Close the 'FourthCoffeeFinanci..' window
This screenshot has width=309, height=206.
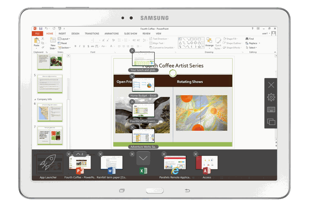pos(132,102)
